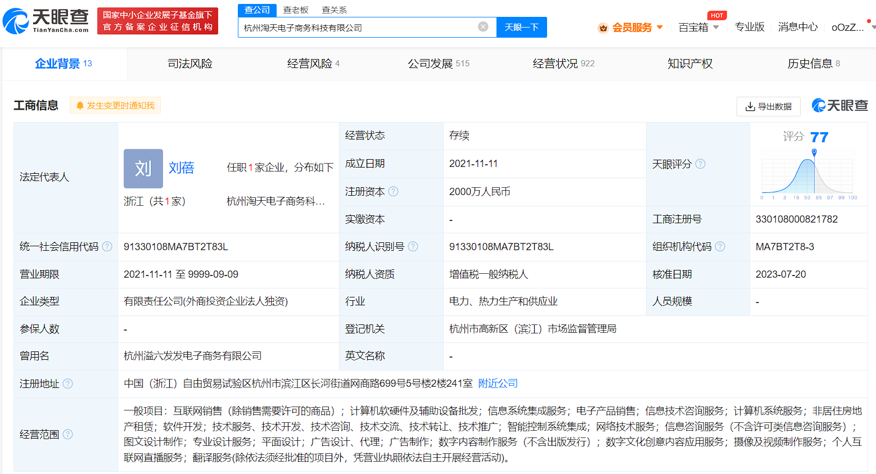Image resolution: width=876 pixels, height=474 pixels.
Task: Open the 附近公司 link
Action: (498, 383)
